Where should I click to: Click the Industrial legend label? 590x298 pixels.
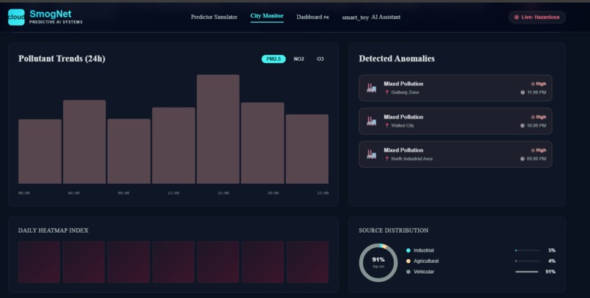point(424,250)
